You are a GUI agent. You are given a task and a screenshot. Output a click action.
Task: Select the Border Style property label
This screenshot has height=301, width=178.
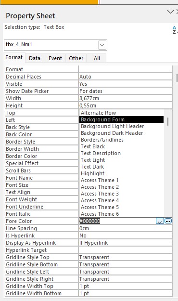(21, 142)
